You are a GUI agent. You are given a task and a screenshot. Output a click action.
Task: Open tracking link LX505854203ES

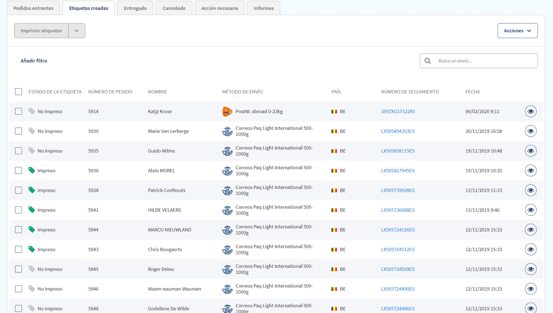click(398, 131)
